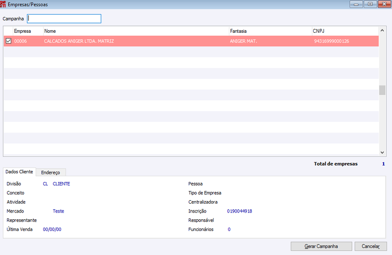Click the Divisão code CL
This screenshot has height=255, width=392.
pyautogui.click(x=45, y=184)
